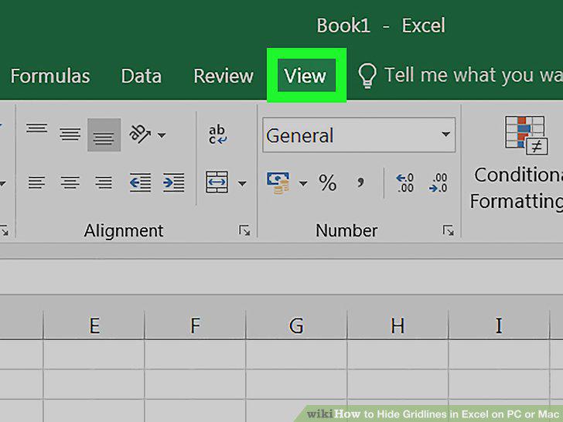Select column G header
The width and height of the screenshot is (563, 422).
tap(296, 325)
